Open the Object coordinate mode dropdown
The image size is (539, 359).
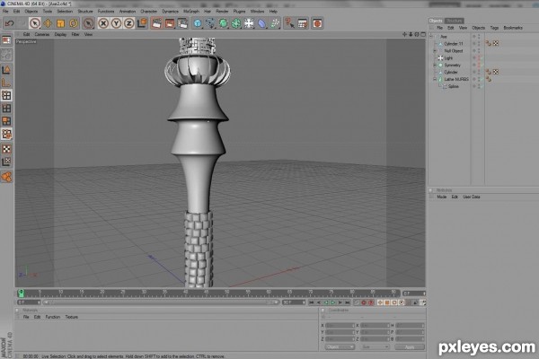pyautogui.click(x=340, y=347)
